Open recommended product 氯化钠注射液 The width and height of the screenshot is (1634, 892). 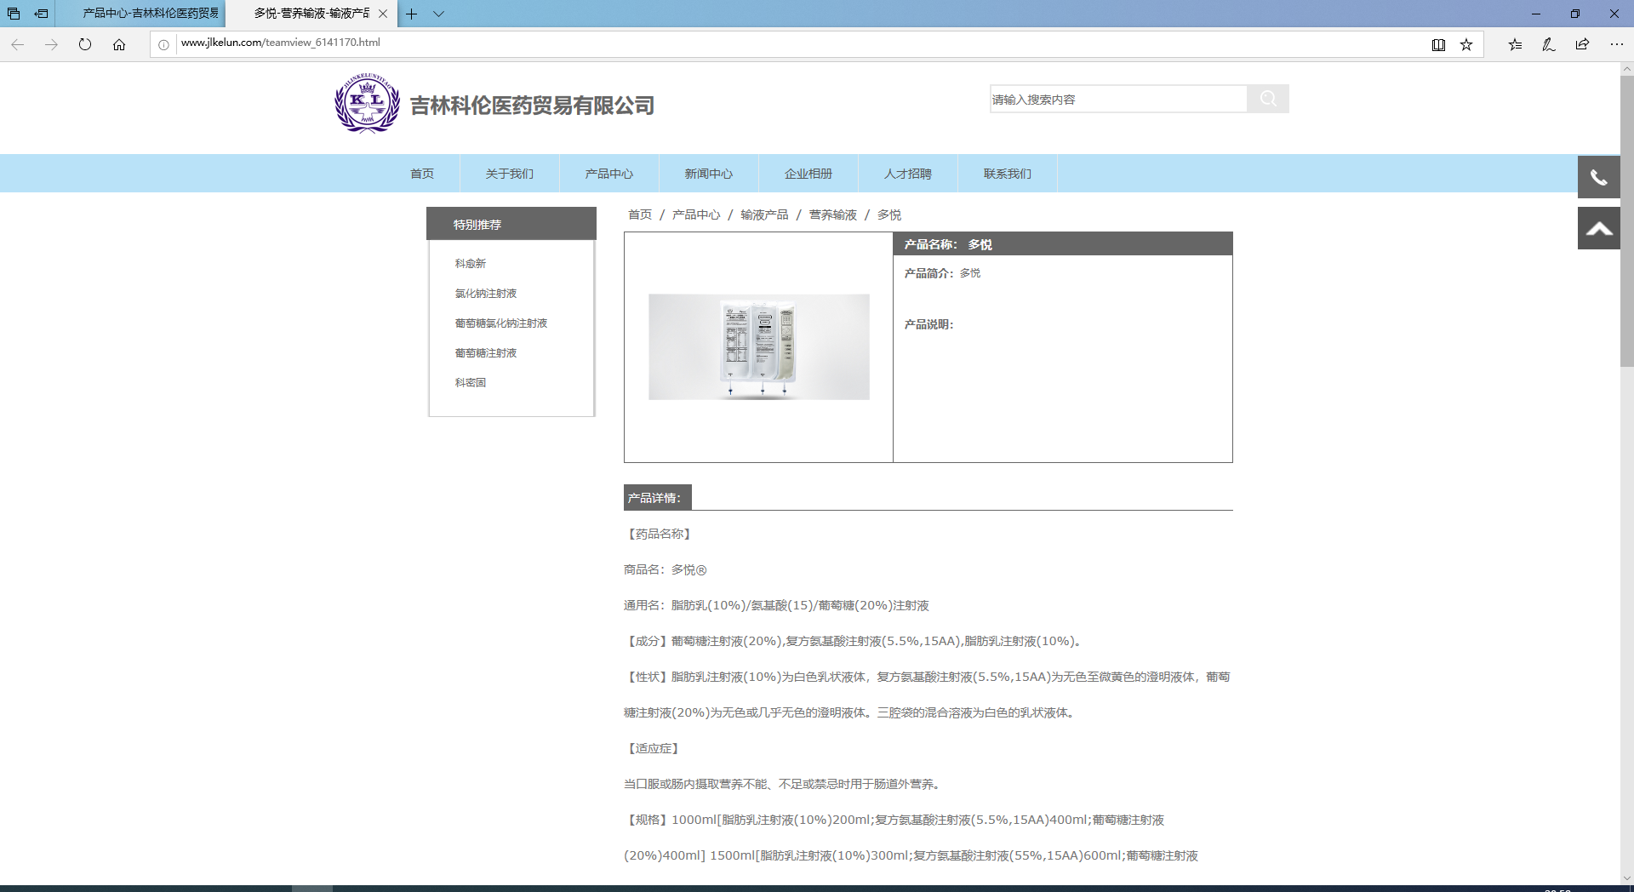click(485, 294)
